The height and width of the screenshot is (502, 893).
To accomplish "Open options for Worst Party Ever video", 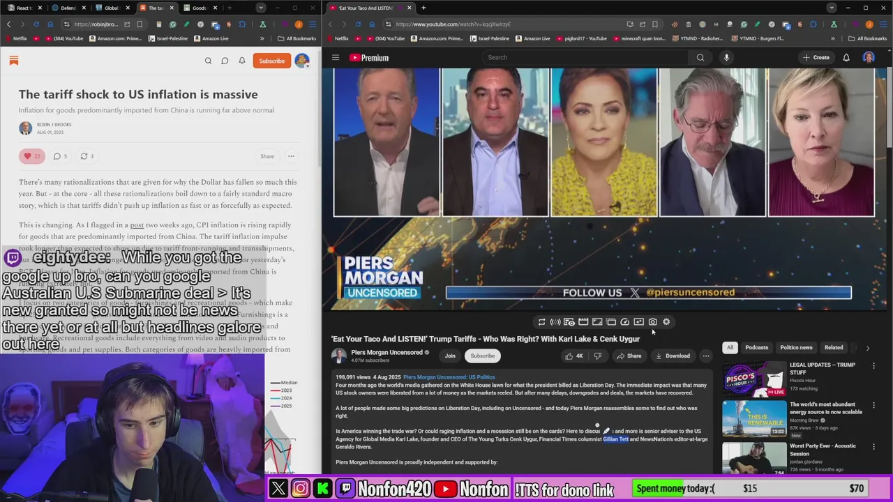I will click(873, 446).
